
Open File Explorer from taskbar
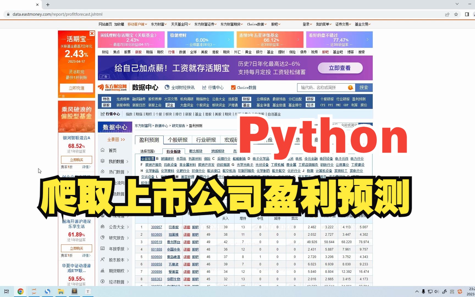click(x=61, y=291)
